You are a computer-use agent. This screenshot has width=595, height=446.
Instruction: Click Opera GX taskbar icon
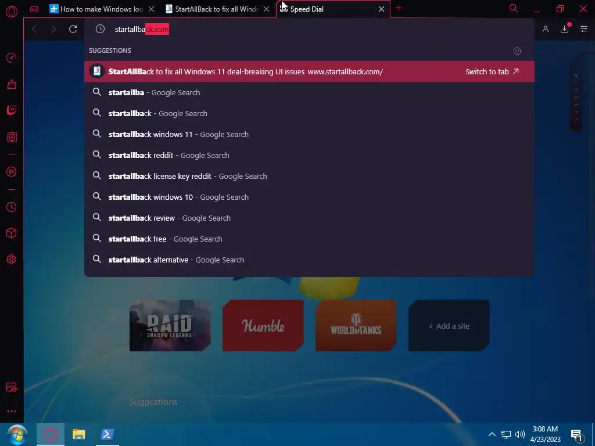point(51,434)
